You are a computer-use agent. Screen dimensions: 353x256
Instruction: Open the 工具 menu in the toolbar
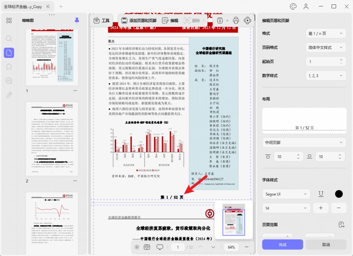102,20
